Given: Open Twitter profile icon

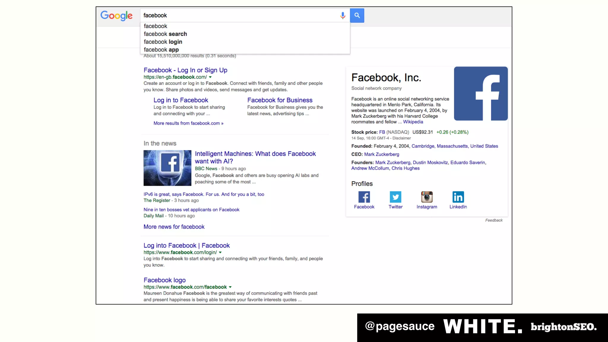Looking at the screenshot, I should [395, 197].
